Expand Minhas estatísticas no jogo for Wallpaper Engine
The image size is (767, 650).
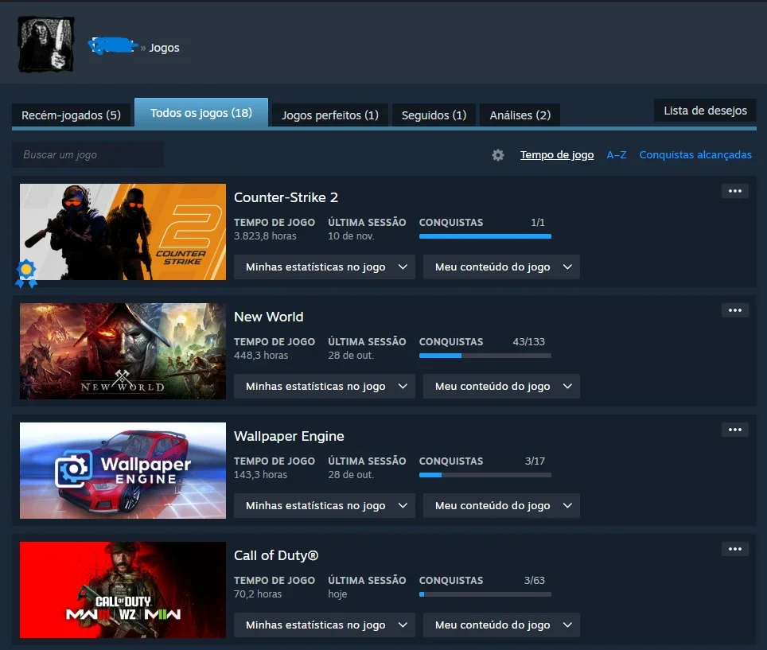pyautogui.click(x=325, y=506)
